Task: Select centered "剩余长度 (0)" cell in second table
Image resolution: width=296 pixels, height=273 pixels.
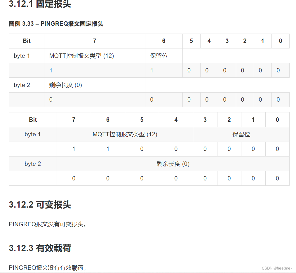Action: 173,164
